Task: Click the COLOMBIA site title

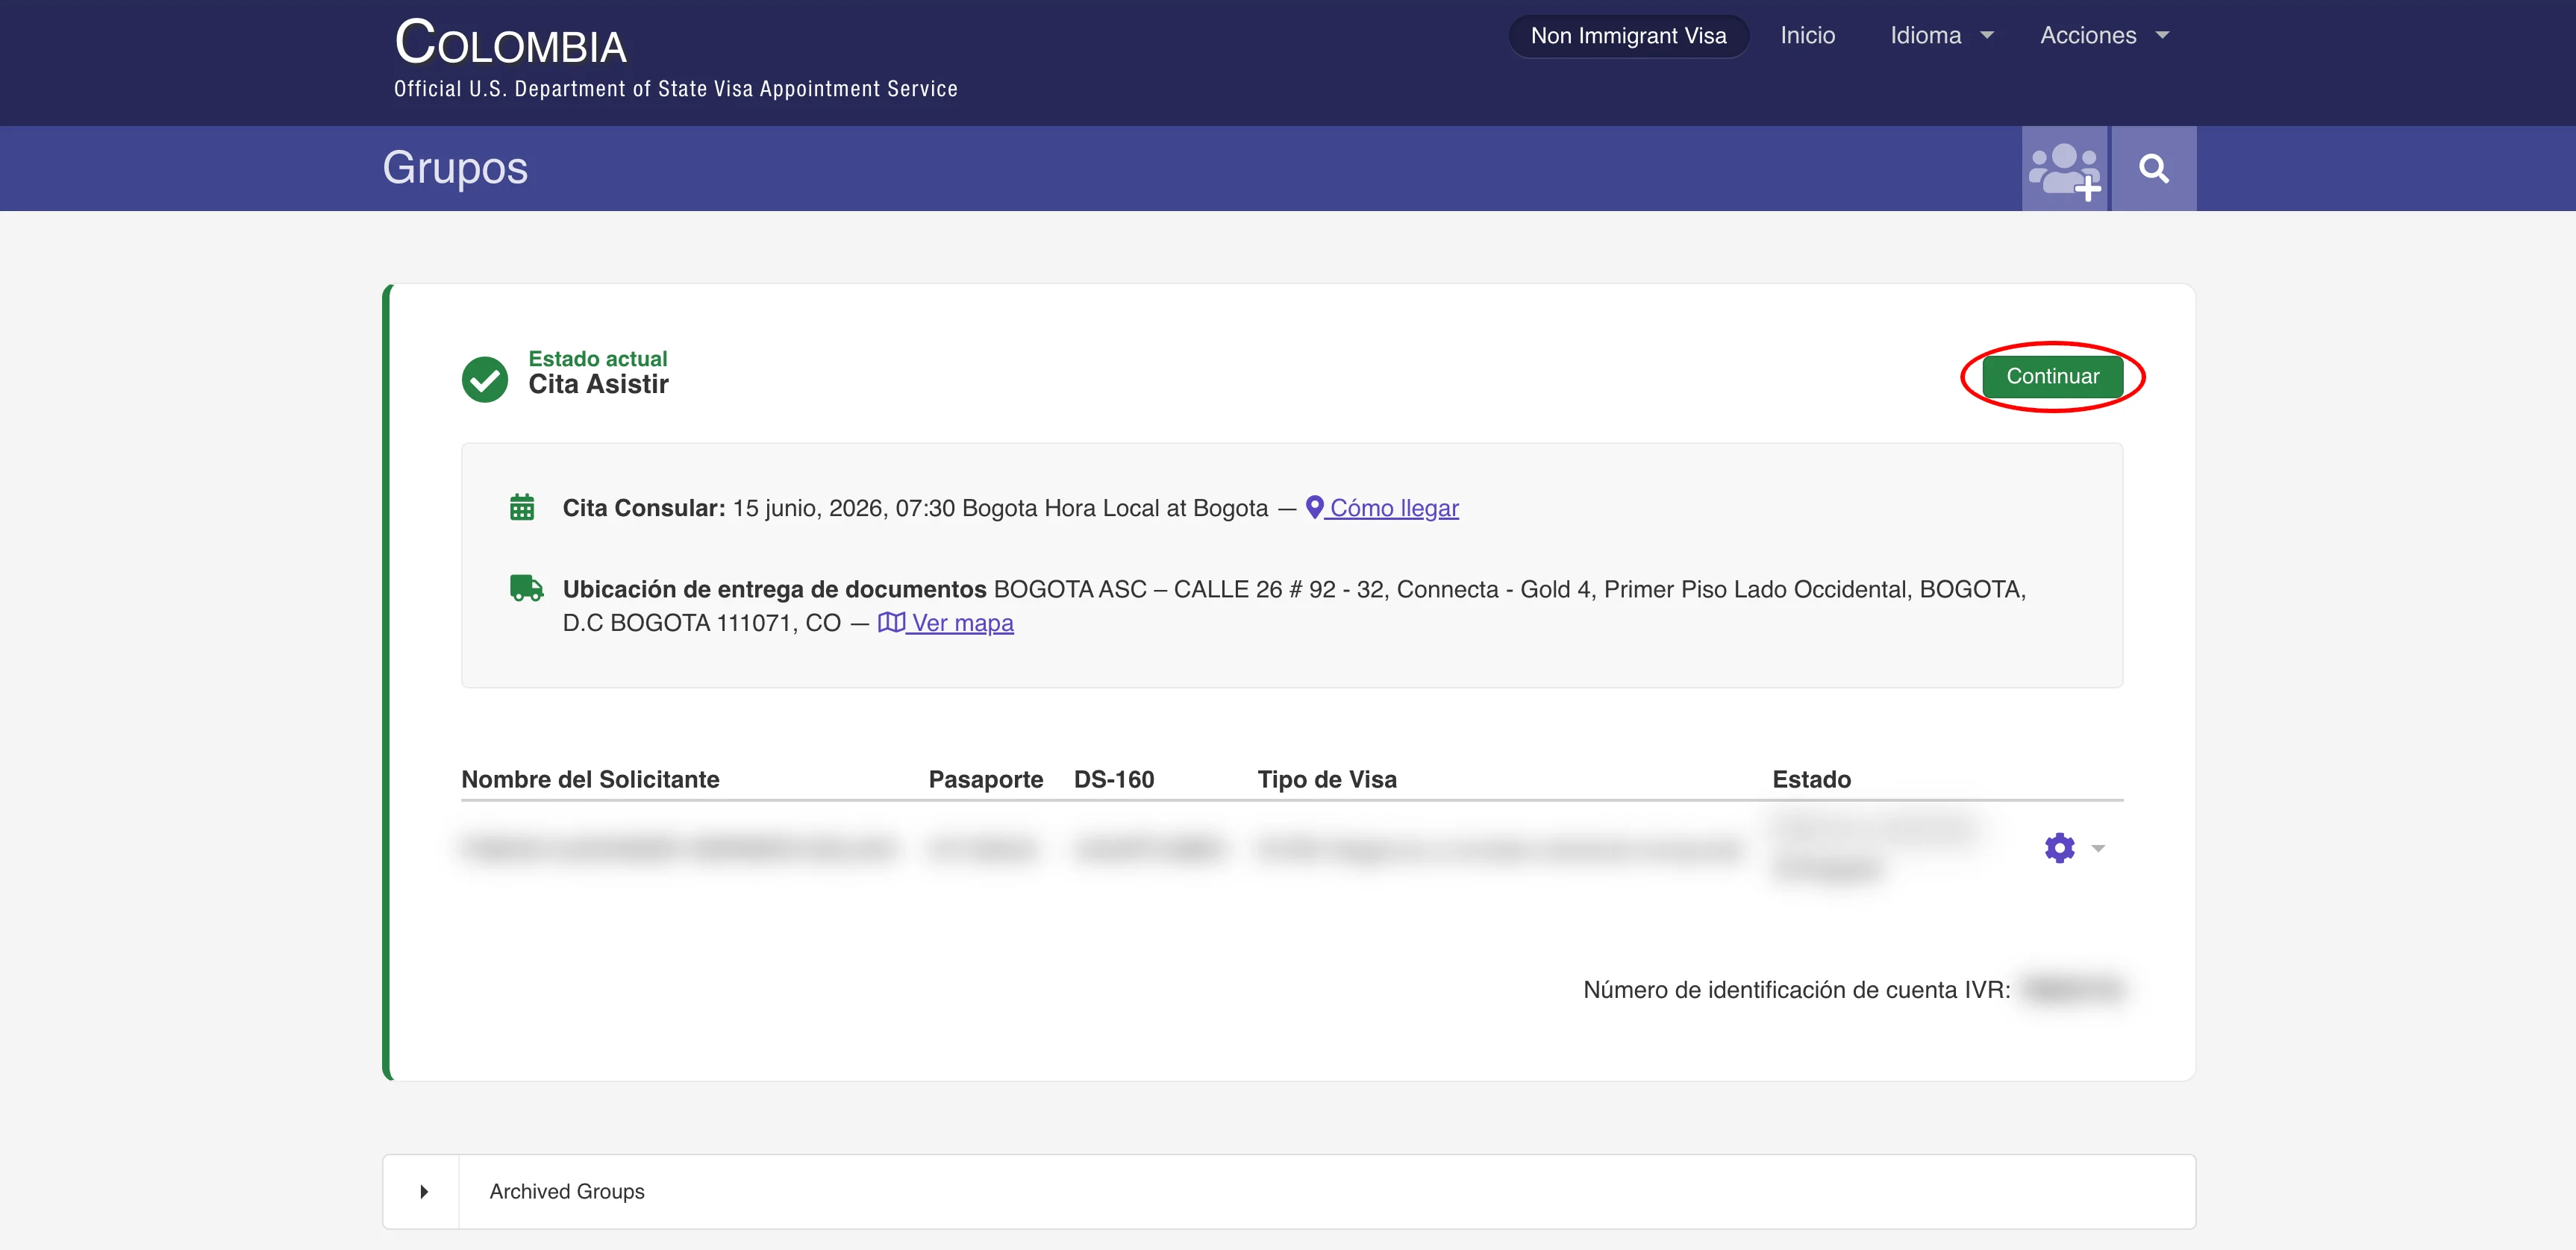Action: point(510,44)
